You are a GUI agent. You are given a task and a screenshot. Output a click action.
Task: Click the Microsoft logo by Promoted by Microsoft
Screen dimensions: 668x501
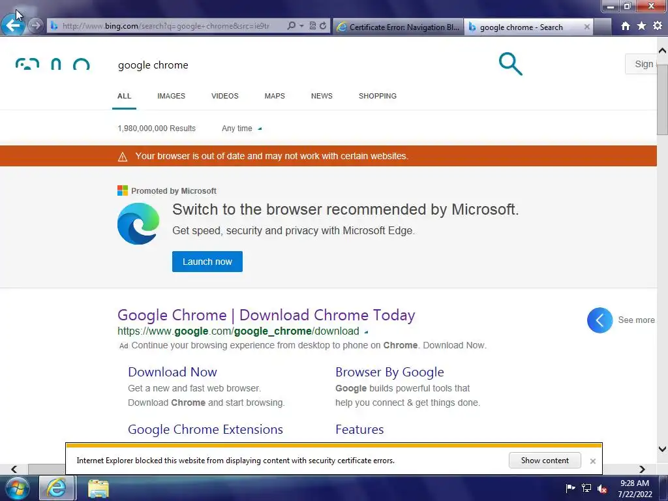123,190
